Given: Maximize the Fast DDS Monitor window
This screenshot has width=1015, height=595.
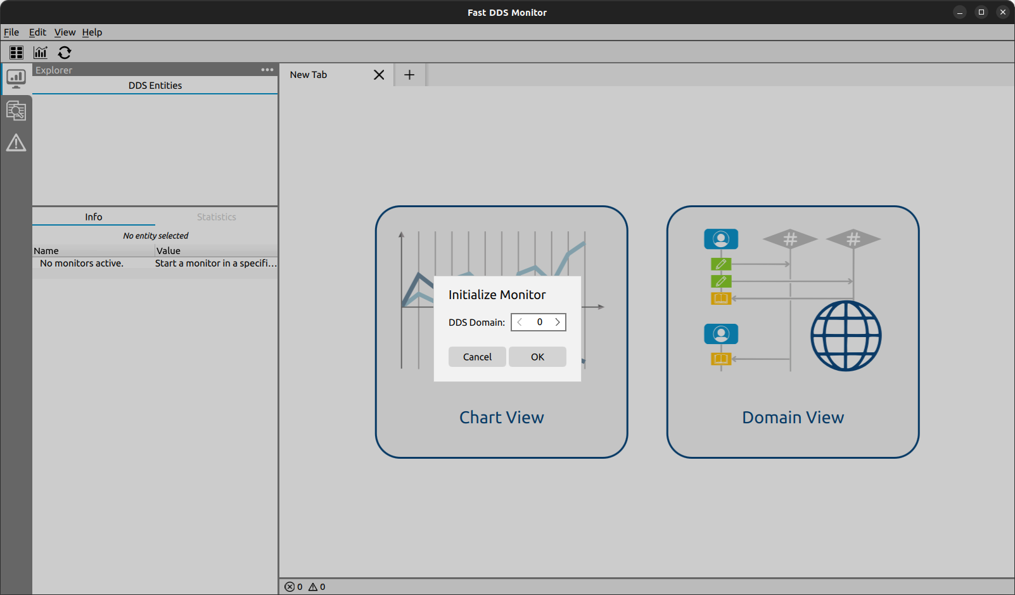Looking at the screenshot, I should click(981, 12).
